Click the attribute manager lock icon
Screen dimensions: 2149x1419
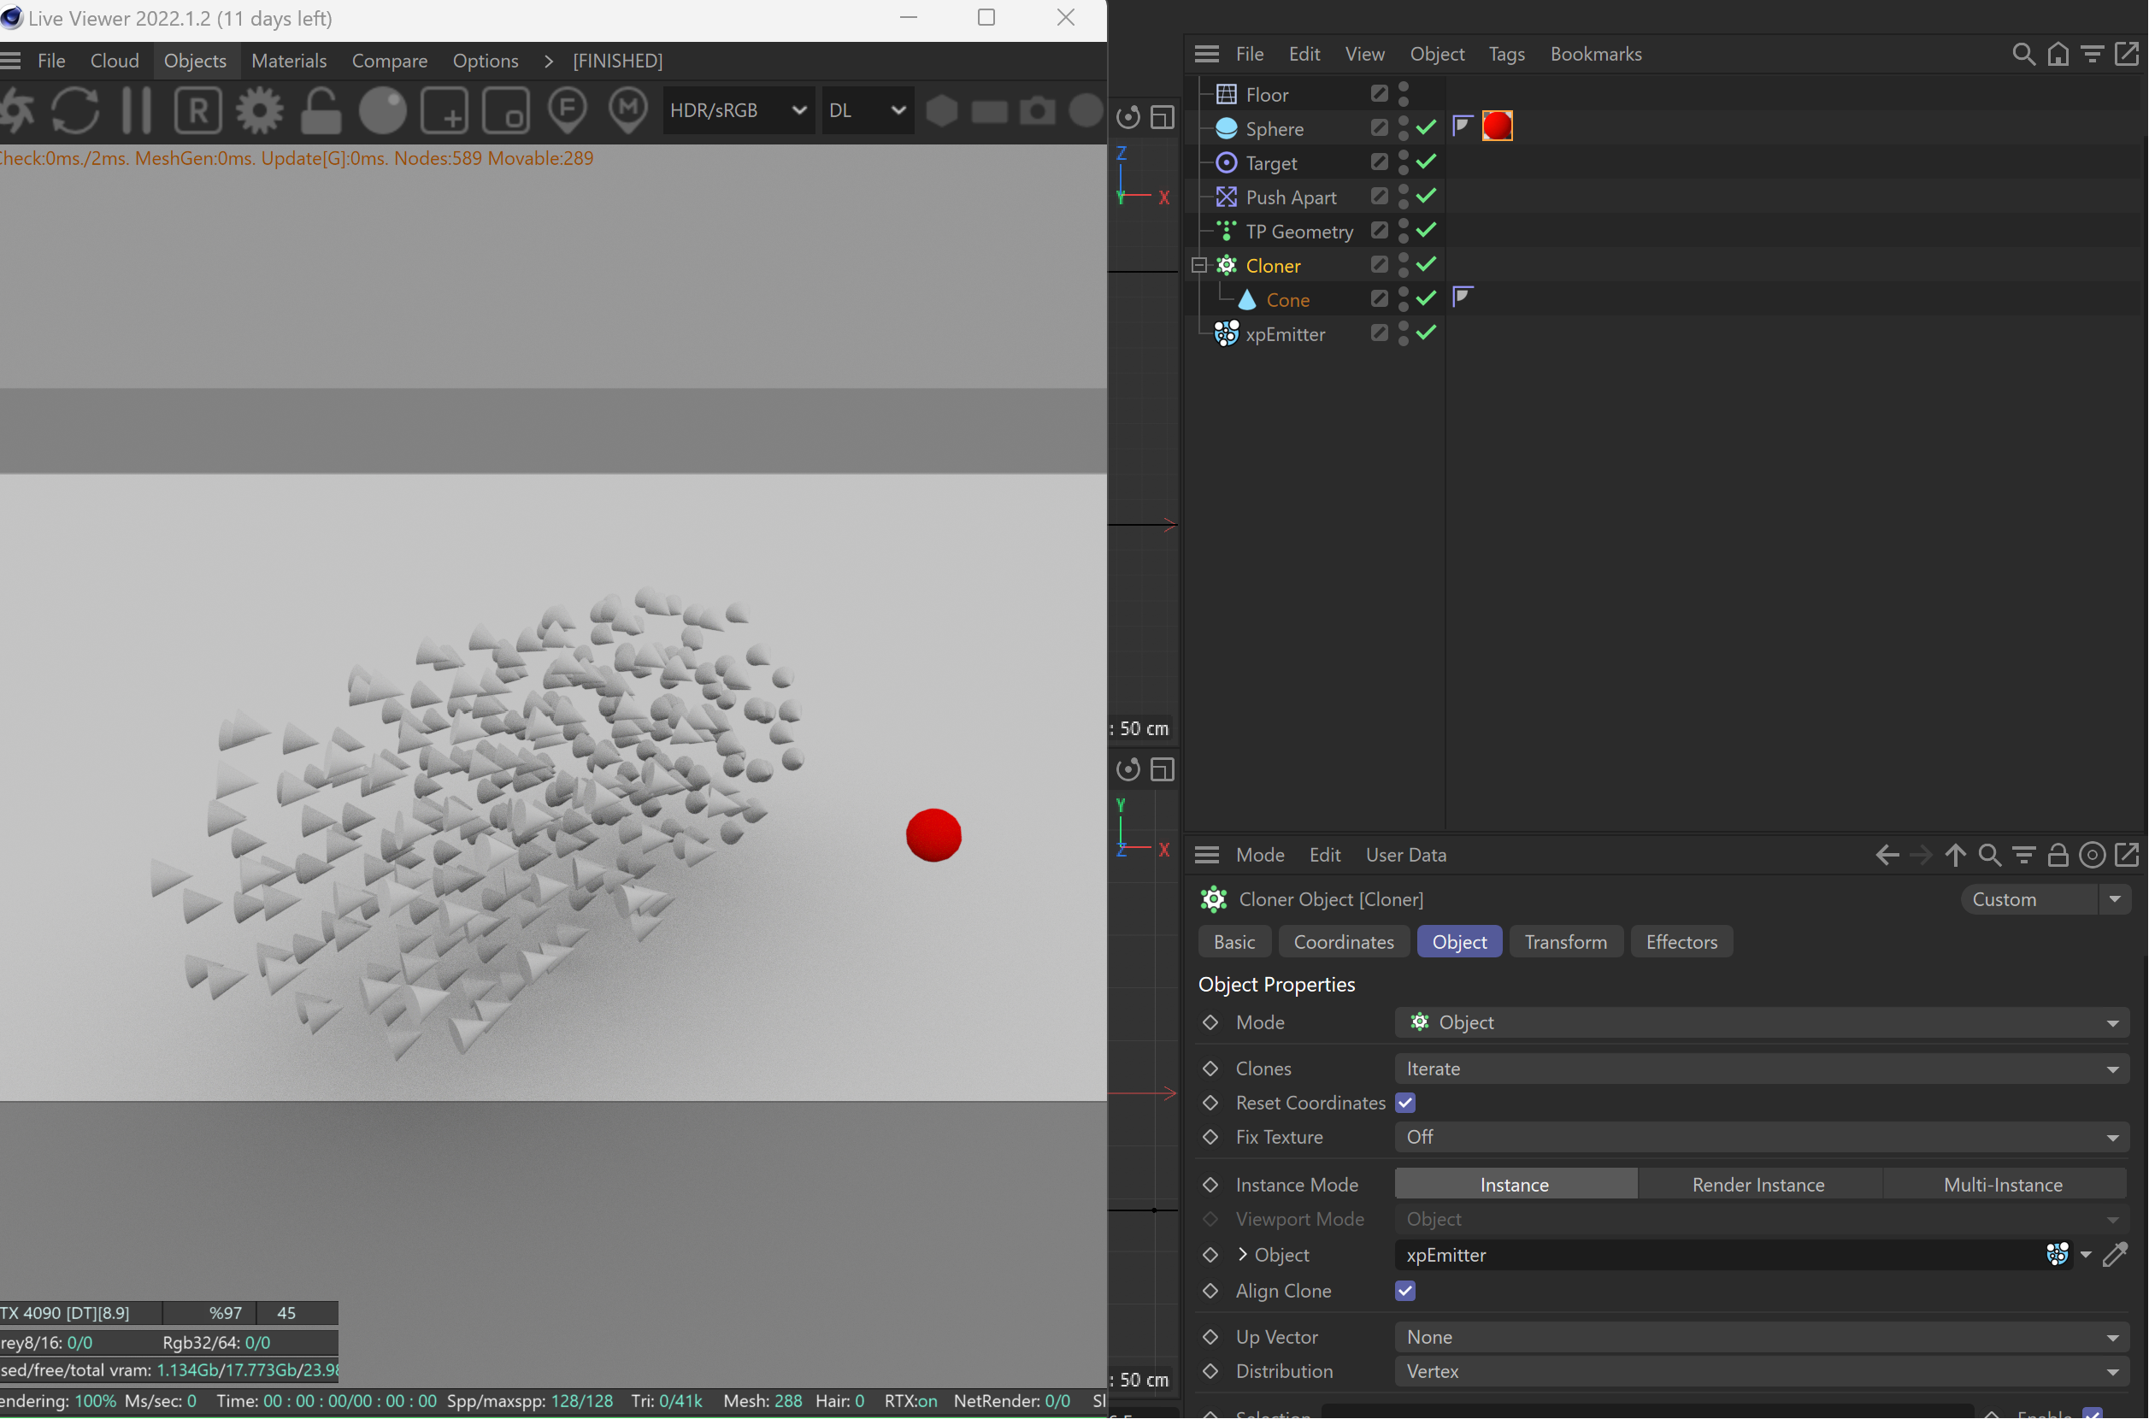pyautogui.click(x=2058, y=855)
